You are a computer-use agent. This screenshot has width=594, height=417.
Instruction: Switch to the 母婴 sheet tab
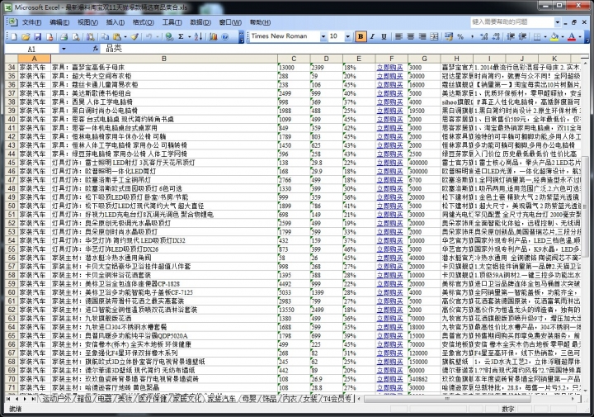249,399
